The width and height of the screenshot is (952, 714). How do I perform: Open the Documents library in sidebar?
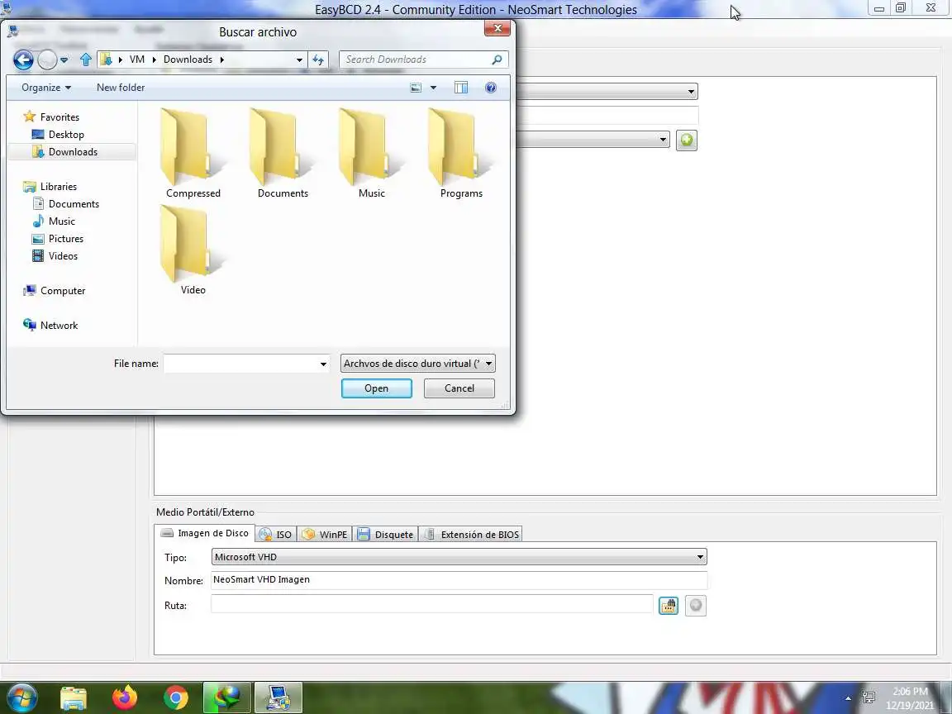click(74, 204)
